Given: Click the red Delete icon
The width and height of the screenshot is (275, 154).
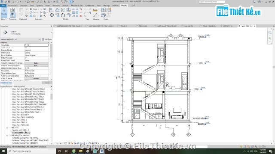Looking at the screenshot, I should 81,16.
